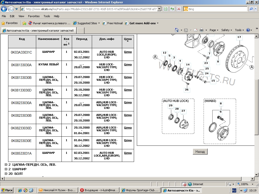Select the 'Автозапчасти Kia' browser tab

[39, 31]
